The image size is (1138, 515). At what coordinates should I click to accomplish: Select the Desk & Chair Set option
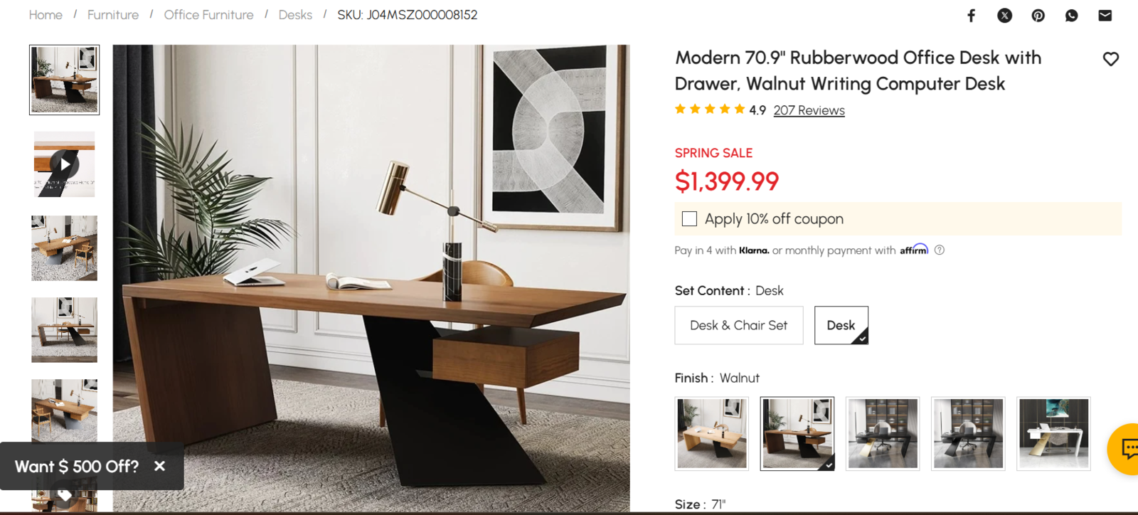click(738, 325)
